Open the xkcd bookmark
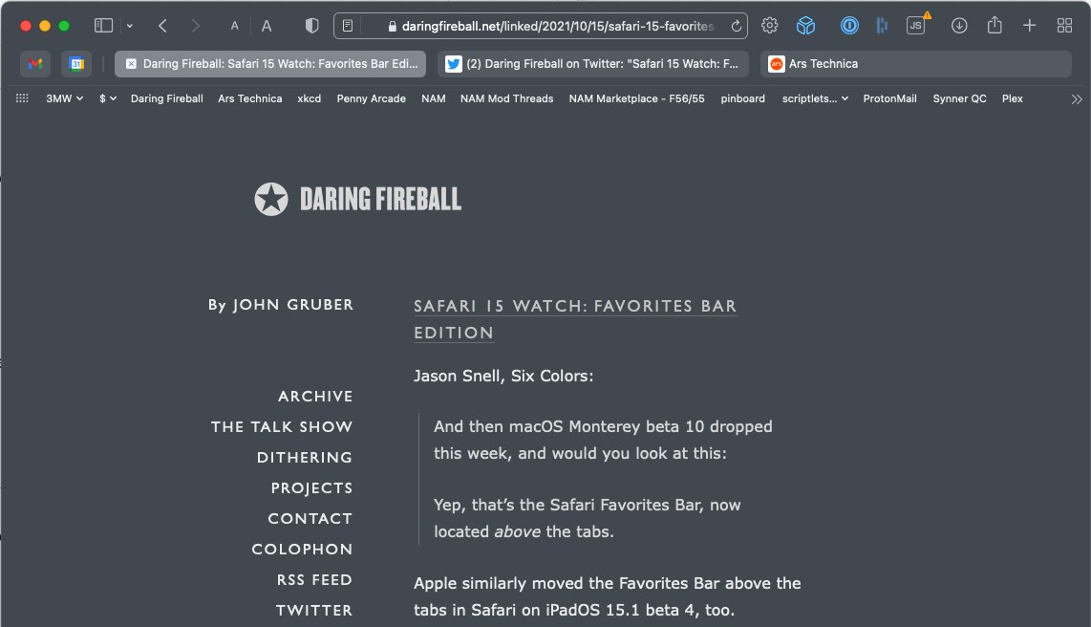1091x627 pixels. coord(309,98)
